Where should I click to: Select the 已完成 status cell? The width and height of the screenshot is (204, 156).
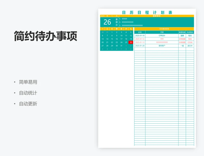(190, 42)
